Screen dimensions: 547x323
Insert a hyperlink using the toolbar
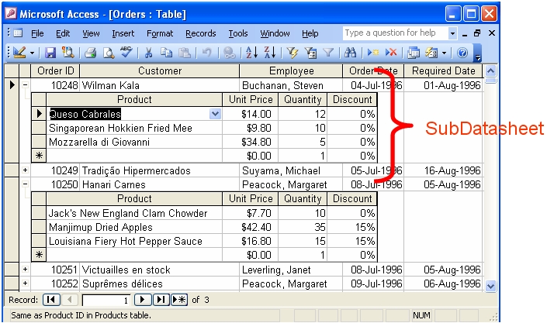point(229,53)
